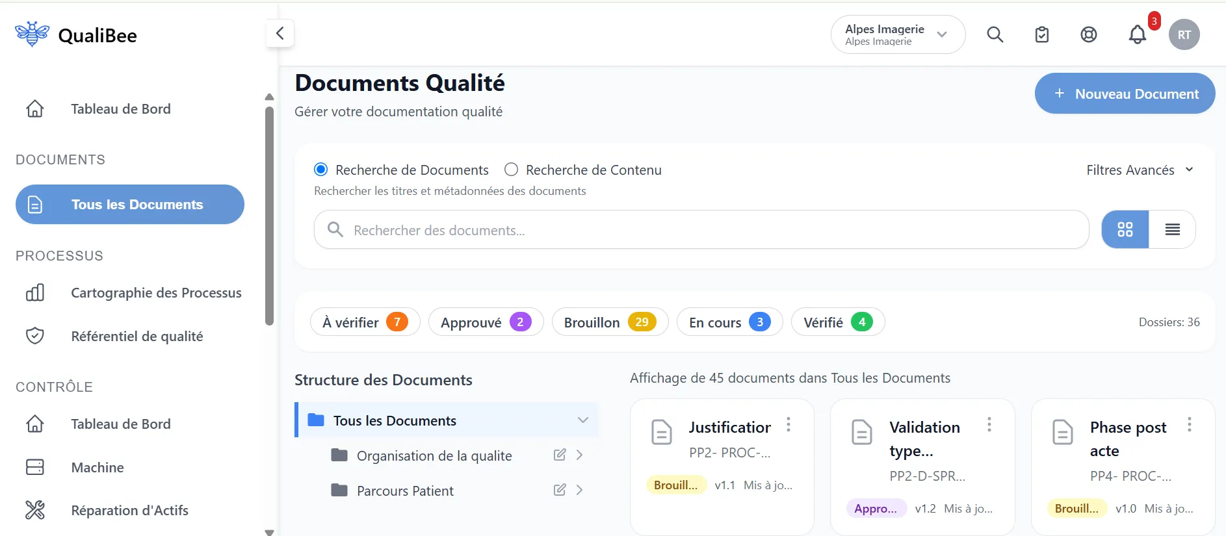Open the Alpes Imagerie organization dropdown
Screen dimensions: 1226x536
[898, 34]
